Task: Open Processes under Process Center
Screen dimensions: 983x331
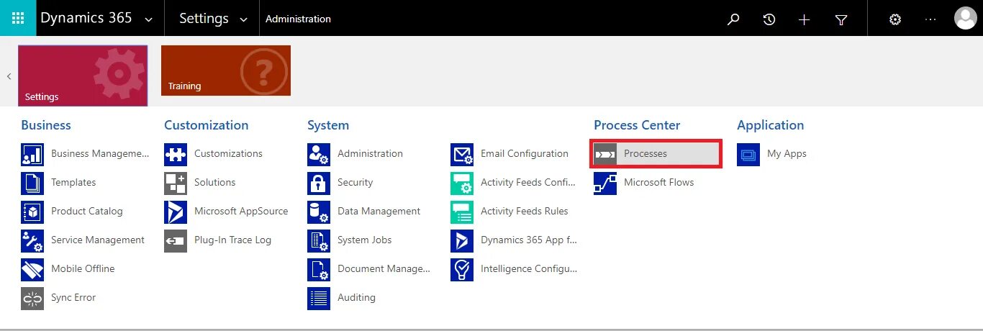Action: (x=645, y=154)
